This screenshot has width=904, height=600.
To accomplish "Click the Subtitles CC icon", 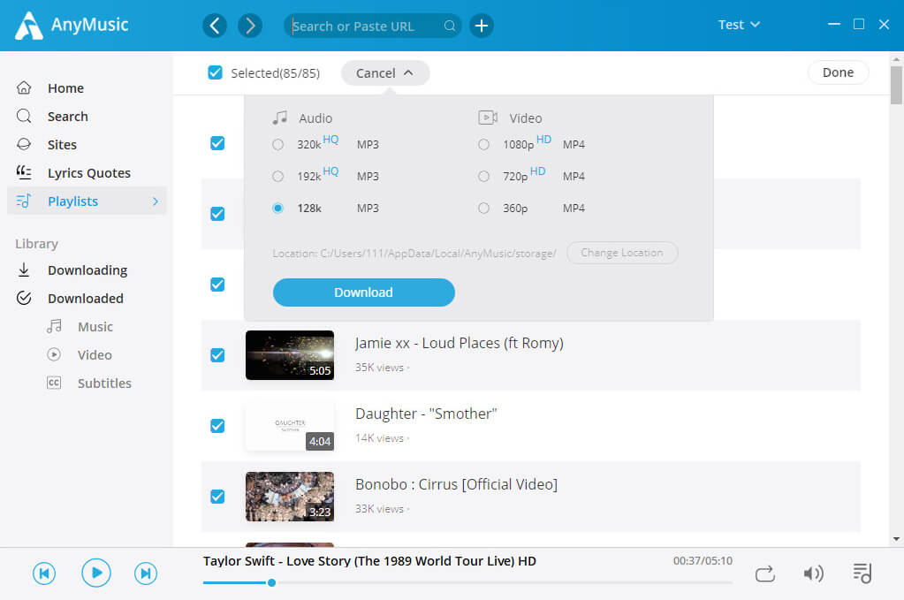I will pos(54,383).
